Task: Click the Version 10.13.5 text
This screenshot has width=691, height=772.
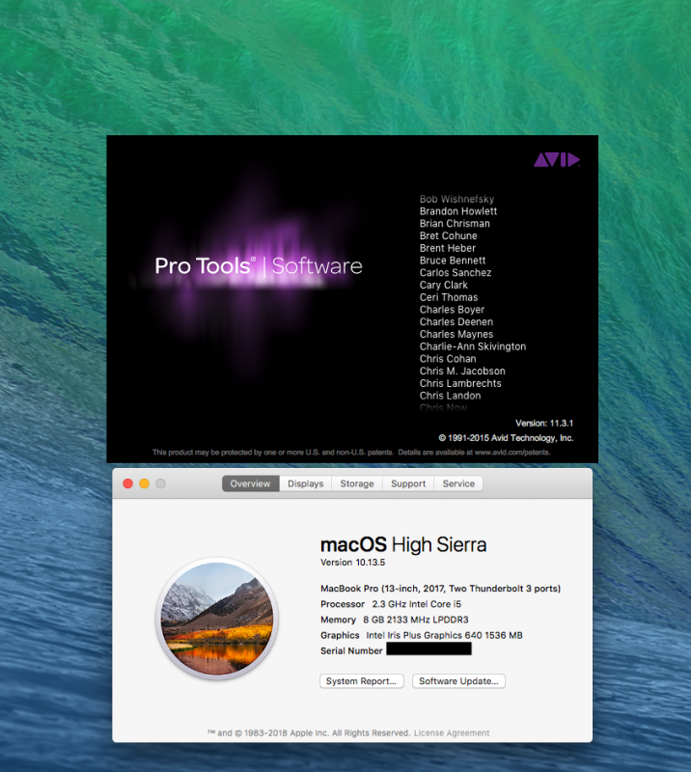Action: 352,563
